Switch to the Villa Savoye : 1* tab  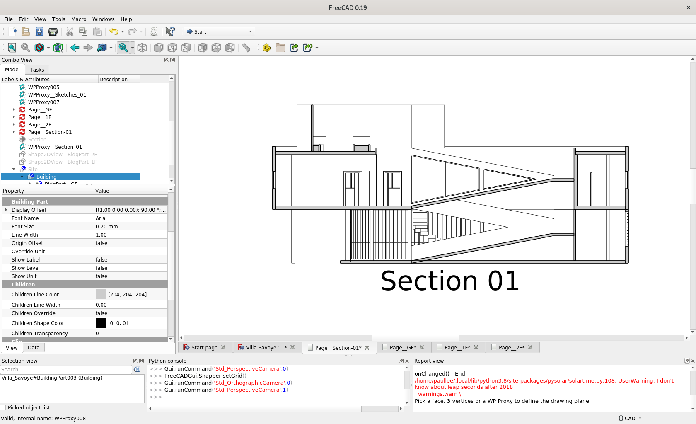tap(266, 347)
